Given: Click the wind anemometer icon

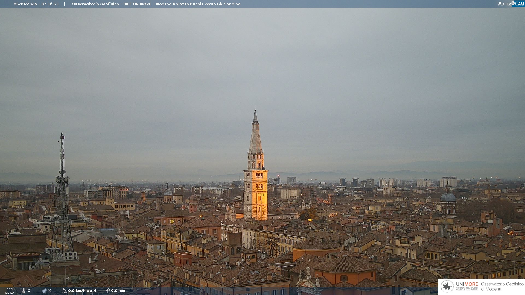Looking at the screenshot, I should tap(64, 291).
